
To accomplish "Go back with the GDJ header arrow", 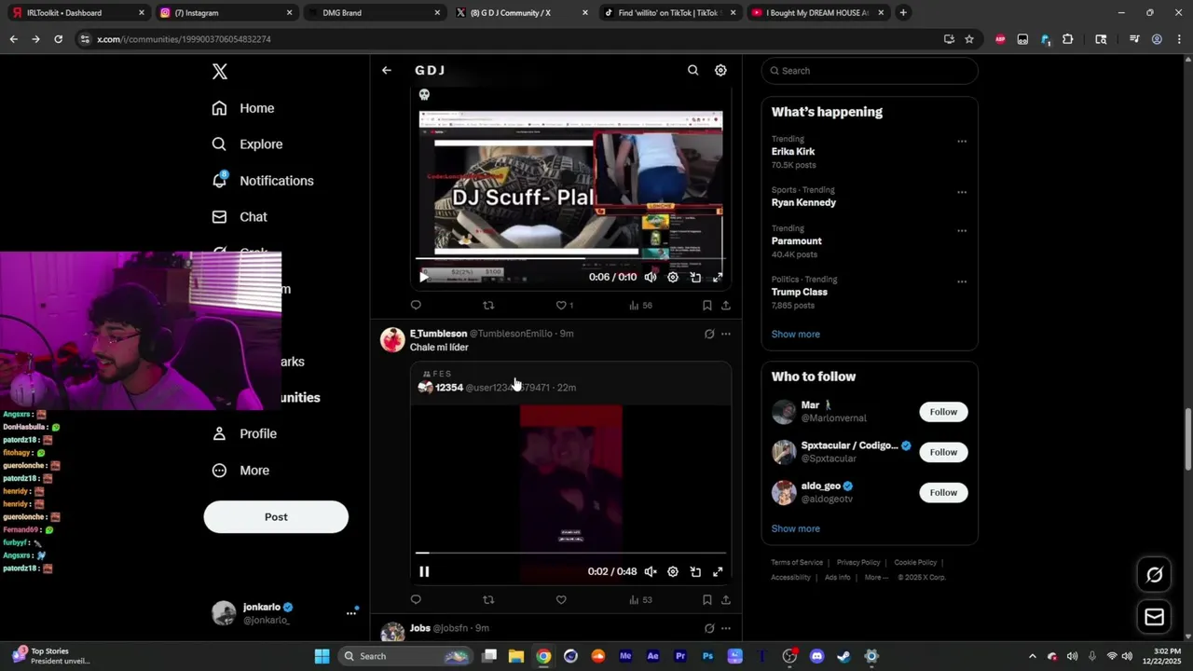I will [386, 70].
